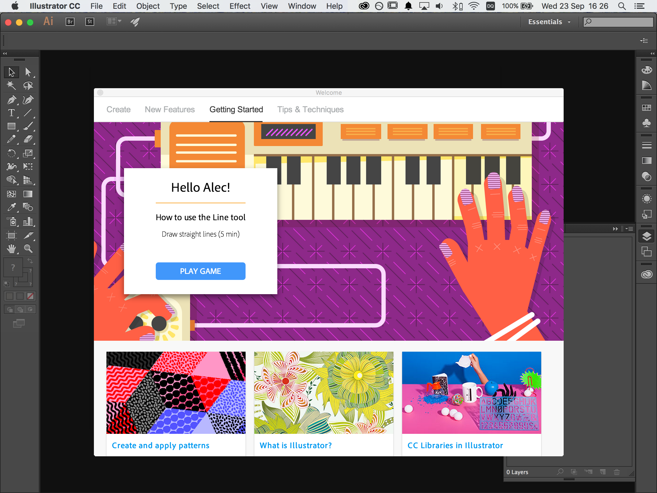Select the Selection tool in toolbar
The image size is (657, 493).
point(11,72)
